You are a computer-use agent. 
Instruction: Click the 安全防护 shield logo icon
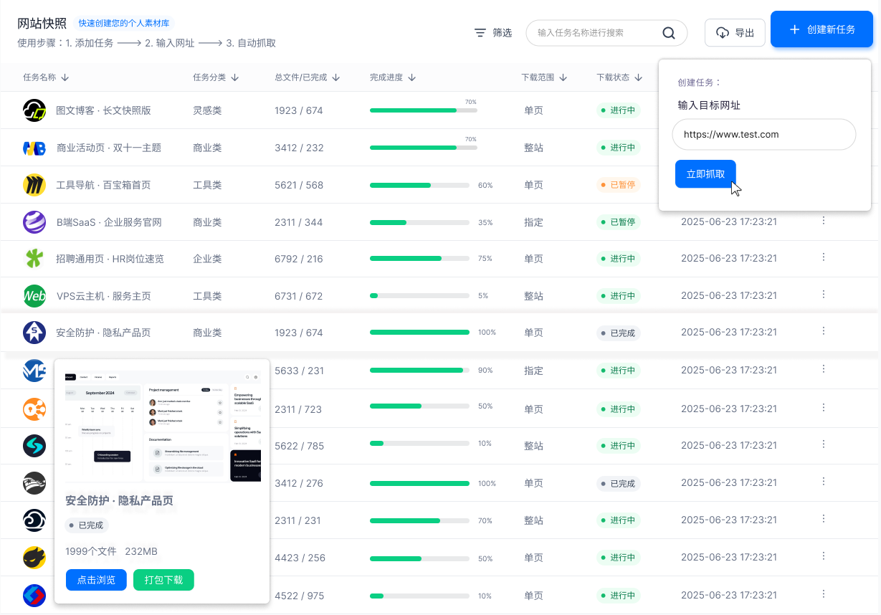pos(34,333)
